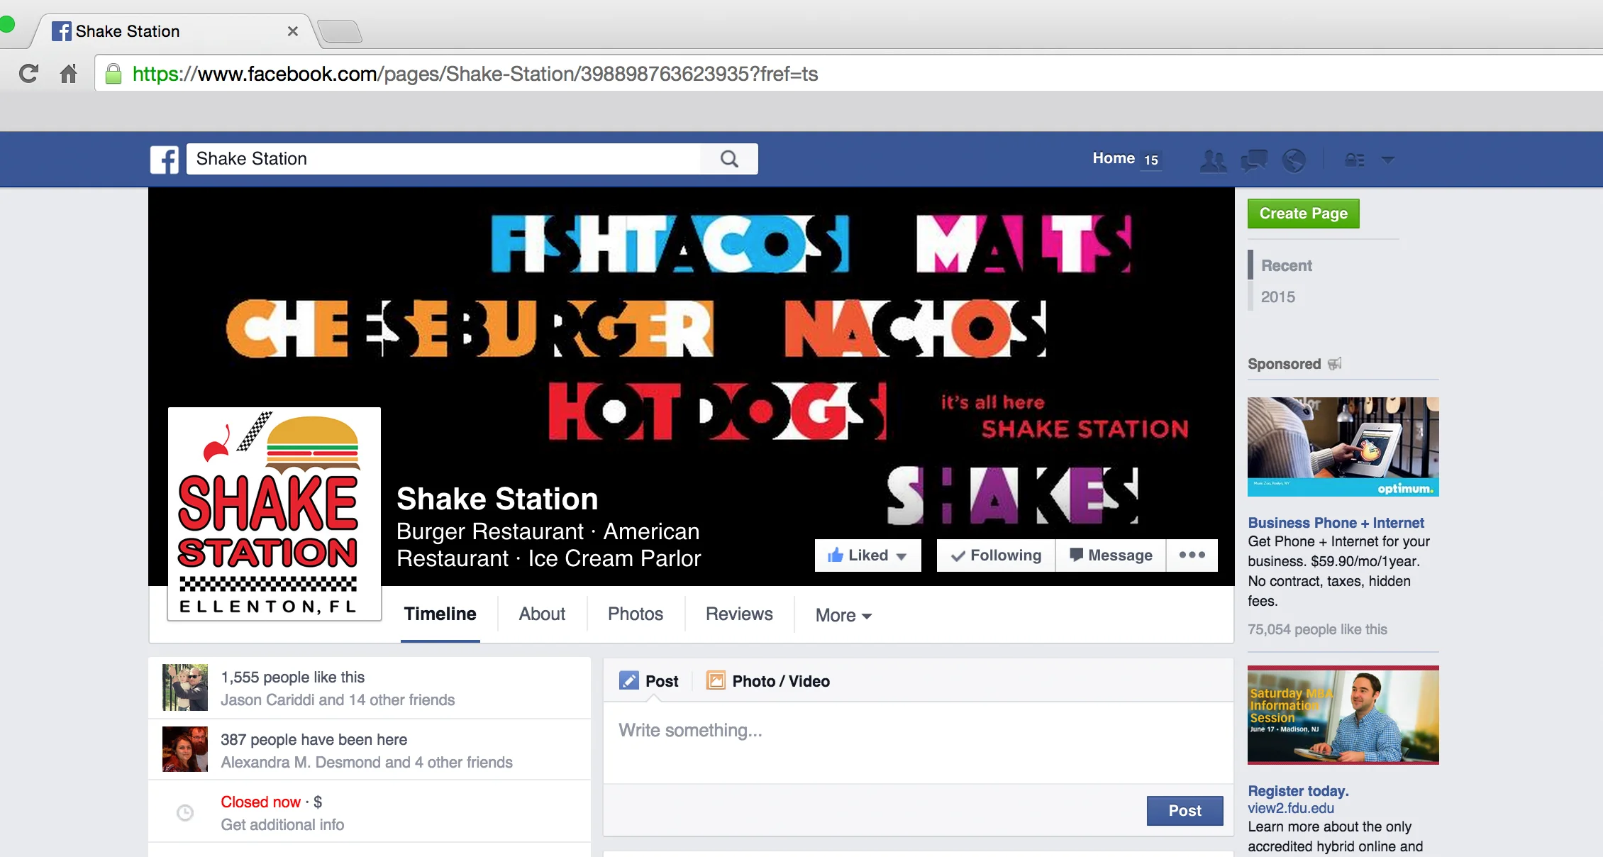
Task: Click the green secure padlock icon
Action: click(x=113, y=74)
